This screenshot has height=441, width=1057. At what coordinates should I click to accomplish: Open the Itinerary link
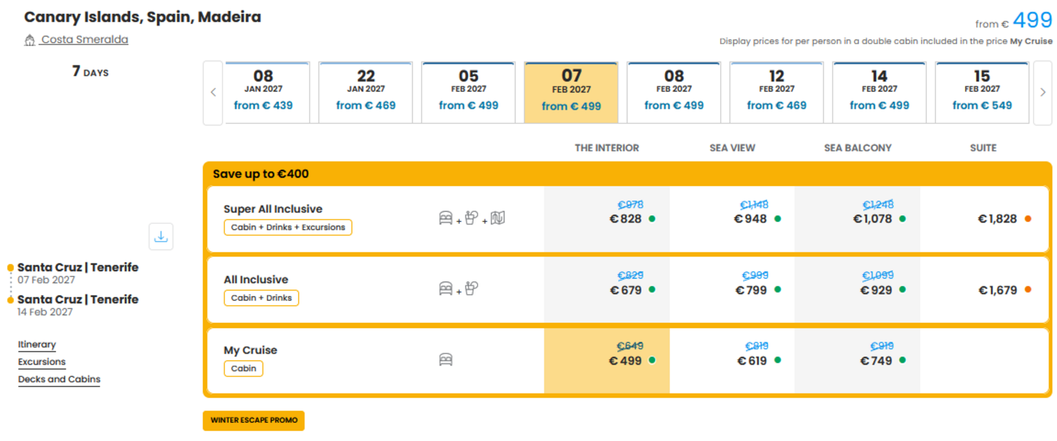(37, 345)
